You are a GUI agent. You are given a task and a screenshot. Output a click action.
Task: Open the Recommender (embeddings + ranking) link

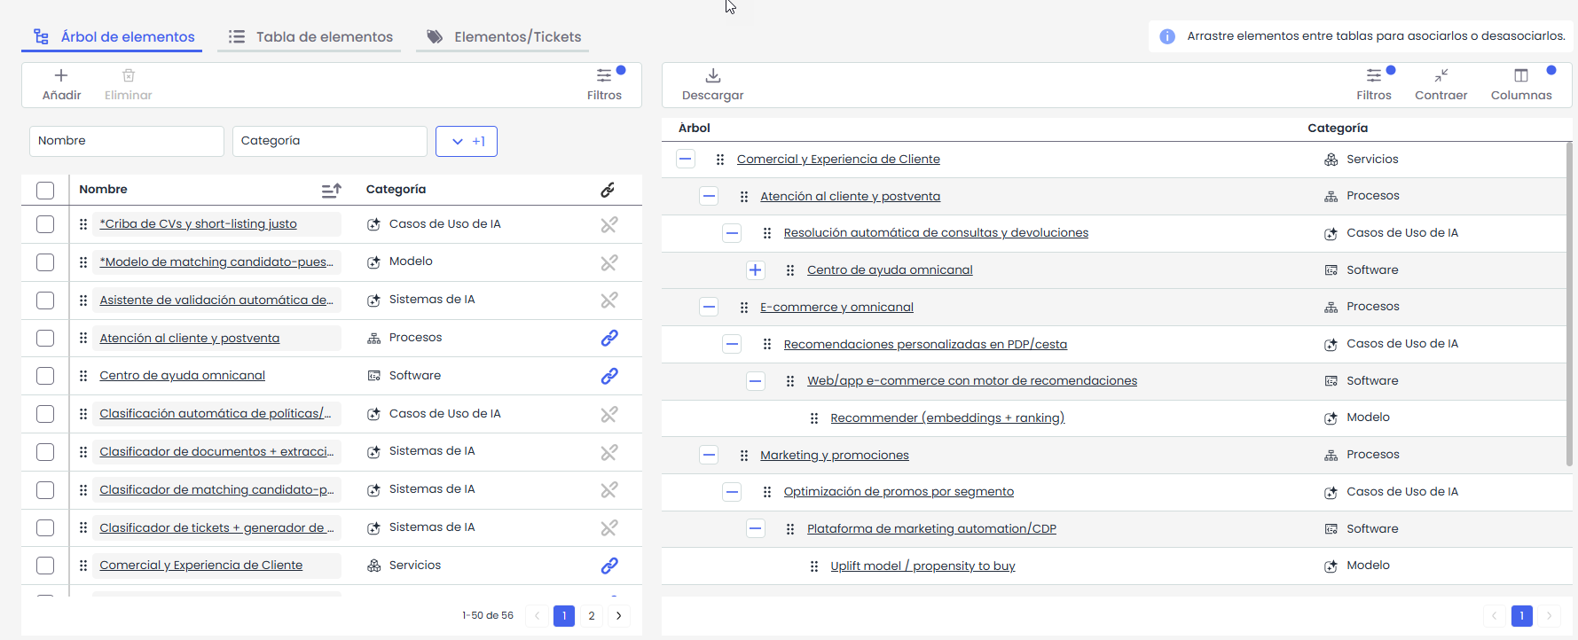947,418
